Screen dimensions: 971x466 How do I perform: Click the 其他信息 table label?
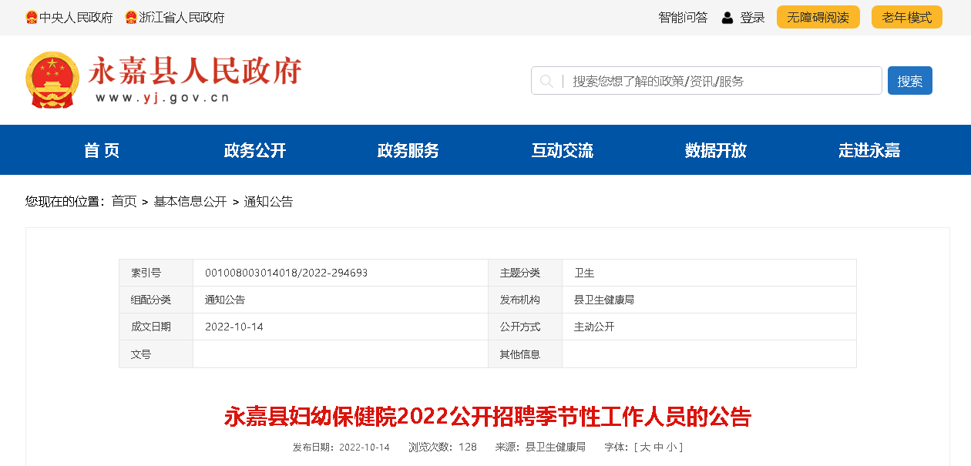point(520,354)
